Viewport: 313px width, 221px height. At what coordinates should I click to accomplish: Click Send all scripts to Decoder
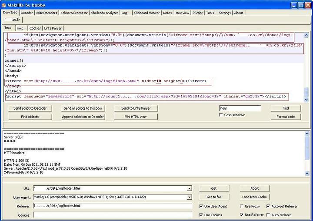pos(83,108)
